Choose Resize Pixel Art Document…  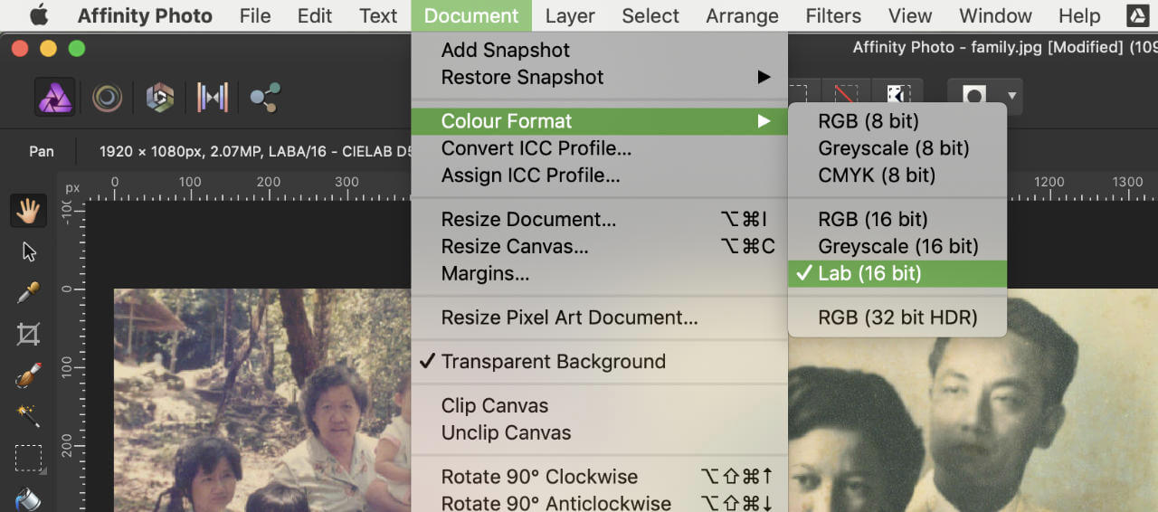(x=599, y=318)
